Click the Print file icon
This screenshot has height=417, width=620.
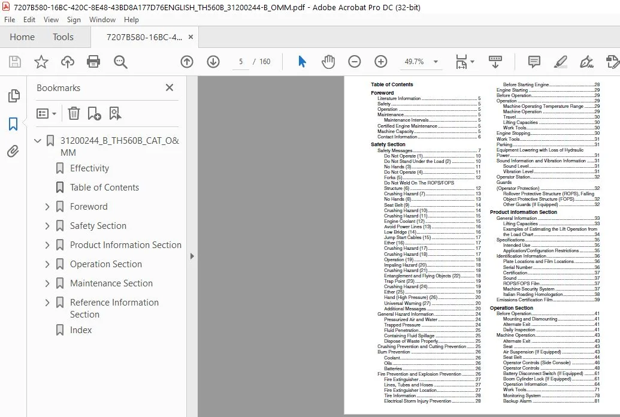point(93,62)
